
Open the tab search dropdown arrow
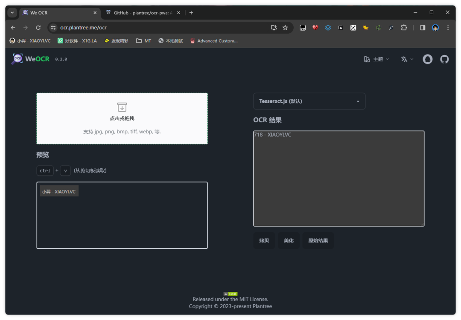coord(12,13)
